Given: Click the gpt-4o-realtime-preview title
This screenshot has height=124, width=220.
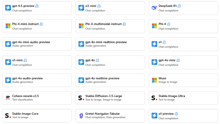Looking at the screenshot, I should pyautogui.click(x=102, y=78).
